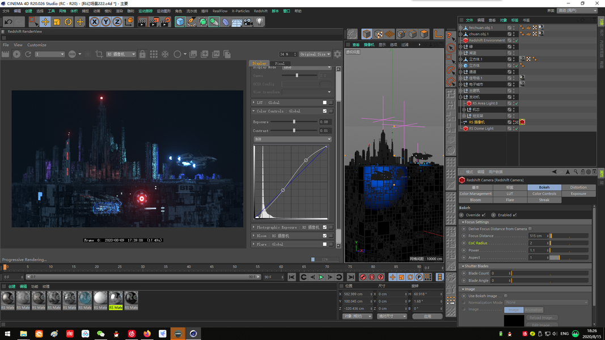Collapse the Shutter Blades group

click(x=463, y=266)
